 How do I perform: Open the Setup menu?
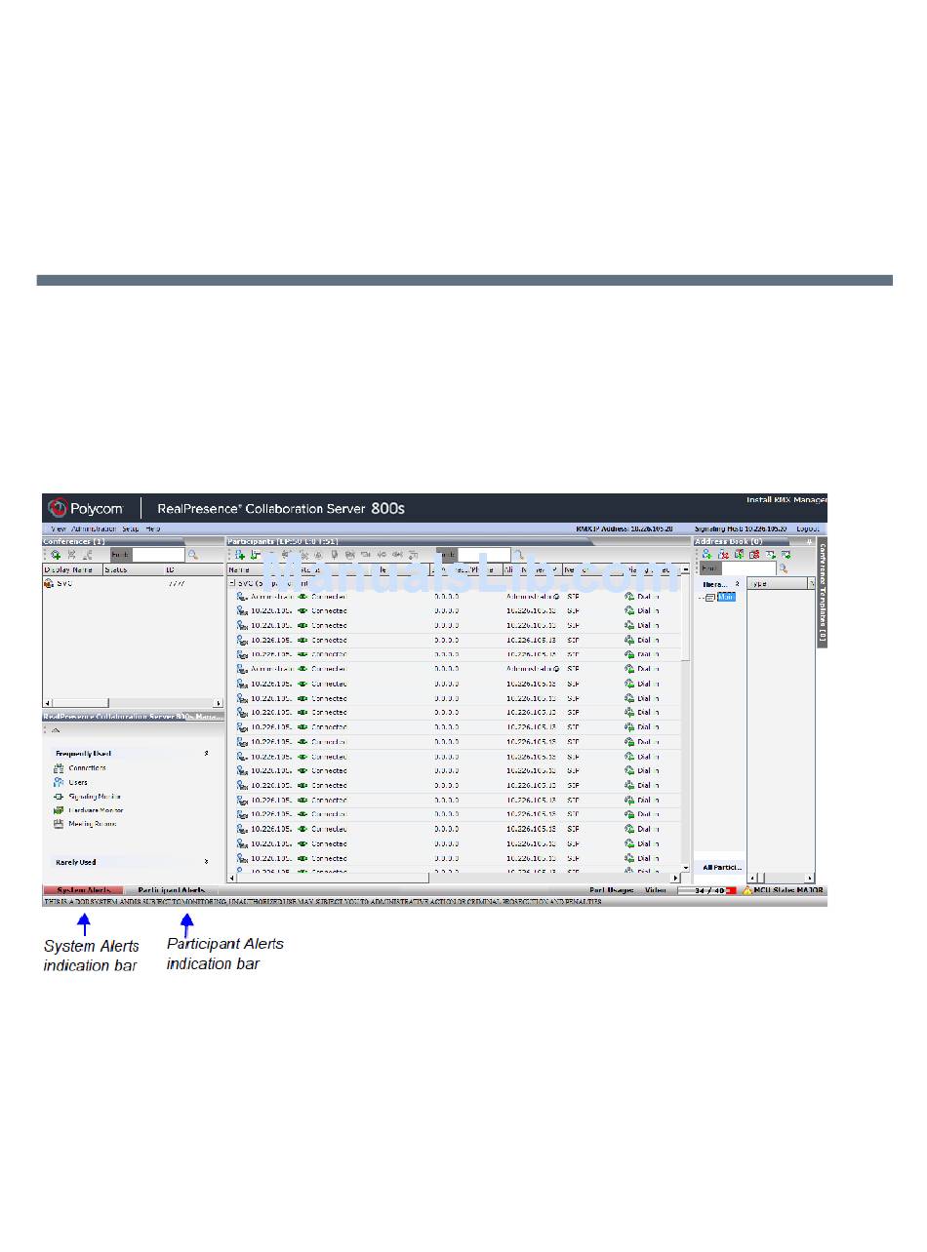coord(131,528)
